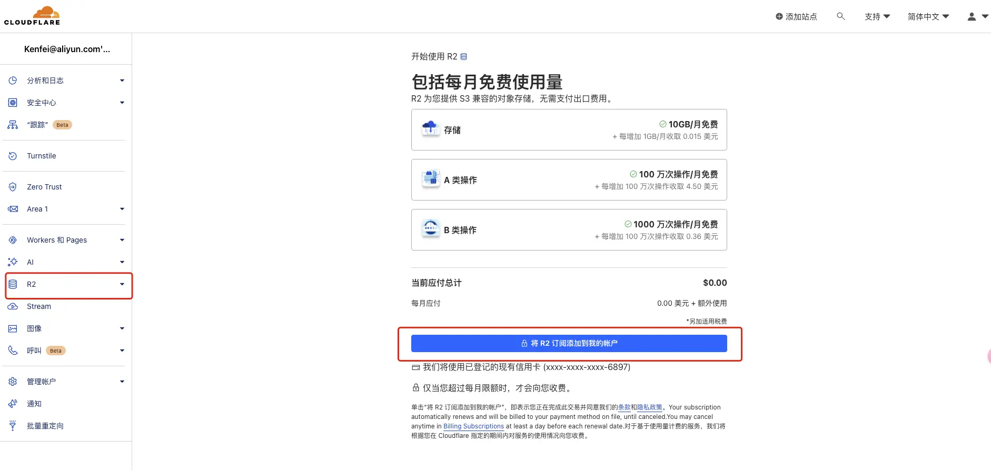Screen dimensions: 991x470
Task: Click the Kenfei@aliyun.com account name
Action: pos(67,49)
